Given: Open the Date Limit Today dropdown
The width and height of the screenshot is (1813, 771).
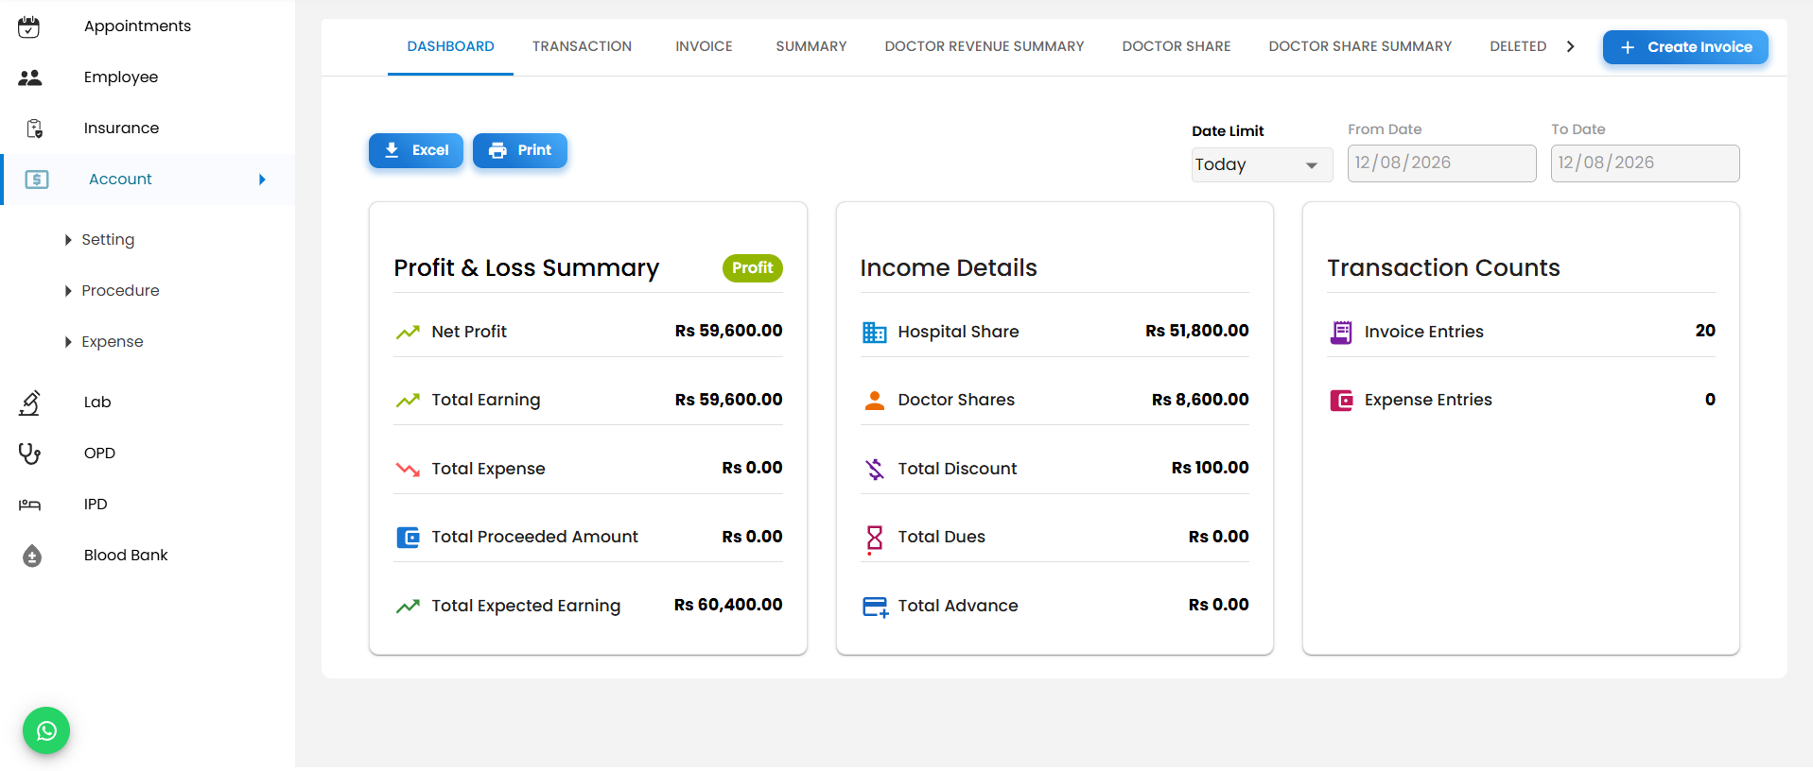Looking at the screenshot, I should click(x=1262, y=164).
